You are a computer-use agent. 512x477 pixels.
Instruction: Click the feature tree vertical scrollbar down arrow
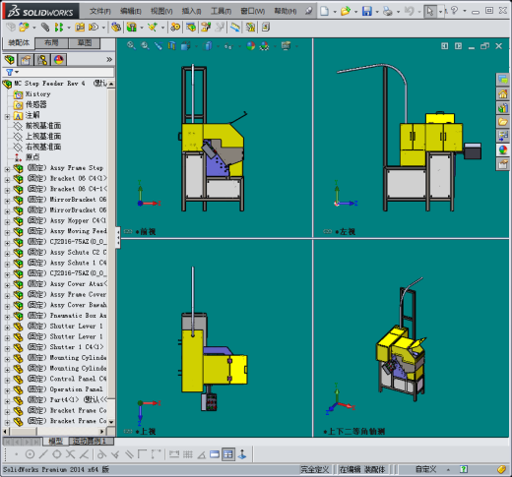[111, 422]
